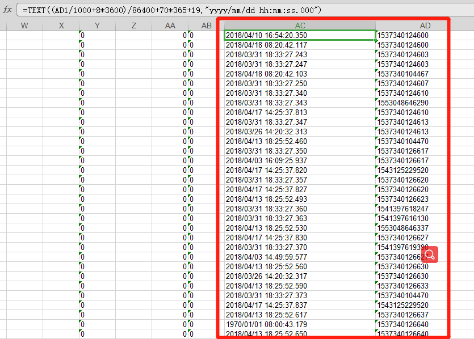
Task: Click cell 2018/04/17 14:25:37.820
Action: [x=300, y=170]
